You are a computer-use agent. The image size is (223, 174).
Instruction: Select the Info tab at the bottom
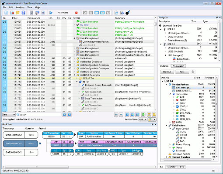pos(182,167)
